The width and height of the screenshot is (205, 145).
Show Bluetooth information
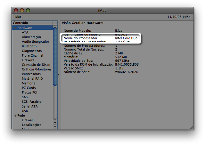pos(29,46)
